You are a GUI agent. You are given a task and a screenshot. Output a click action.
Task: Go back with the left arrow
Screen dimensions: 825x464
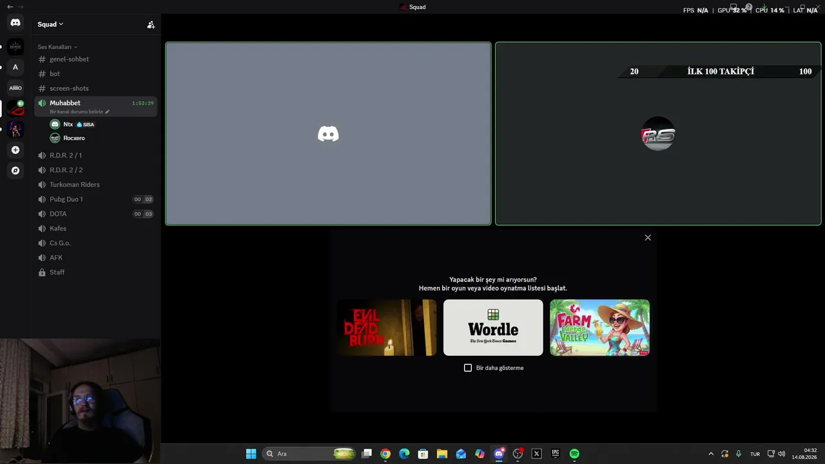(10, 6)
